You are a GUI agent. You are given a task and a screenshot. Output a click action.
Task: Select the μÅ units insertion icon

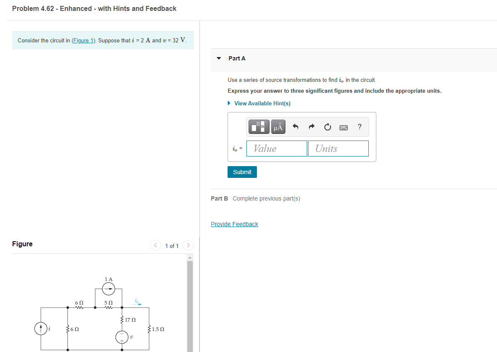(277, 126)
